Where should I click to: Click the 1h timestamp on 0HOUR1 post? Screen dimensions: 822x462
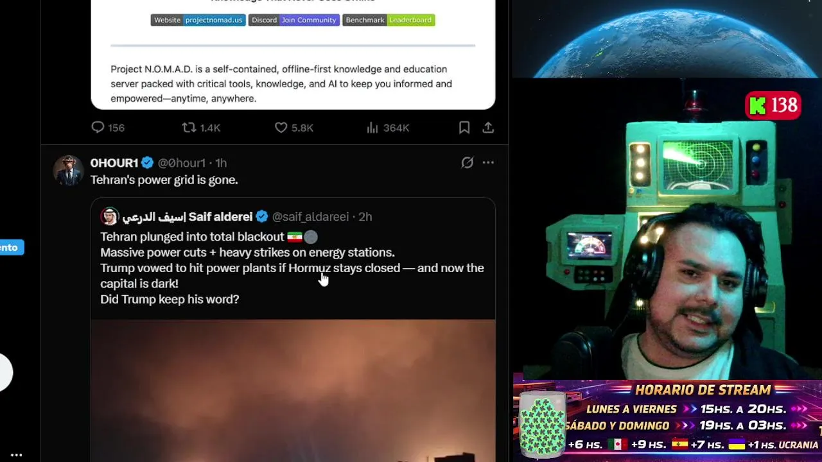(x=221, y=163)
